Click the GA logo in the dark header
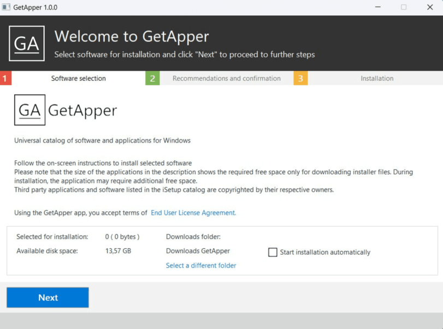 [27, 43]
